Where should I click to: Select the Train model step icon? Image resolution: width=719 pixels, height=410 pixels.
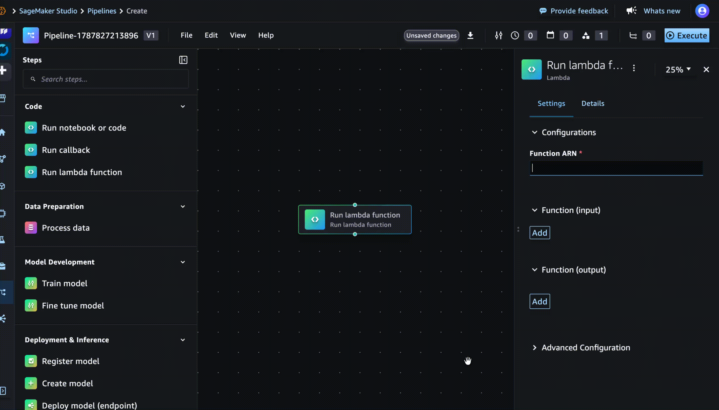31,283
